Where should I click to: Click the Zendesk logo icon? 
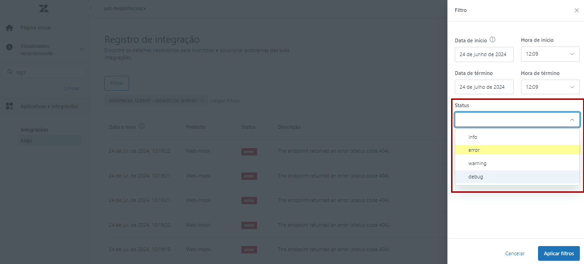pos(44,8)
